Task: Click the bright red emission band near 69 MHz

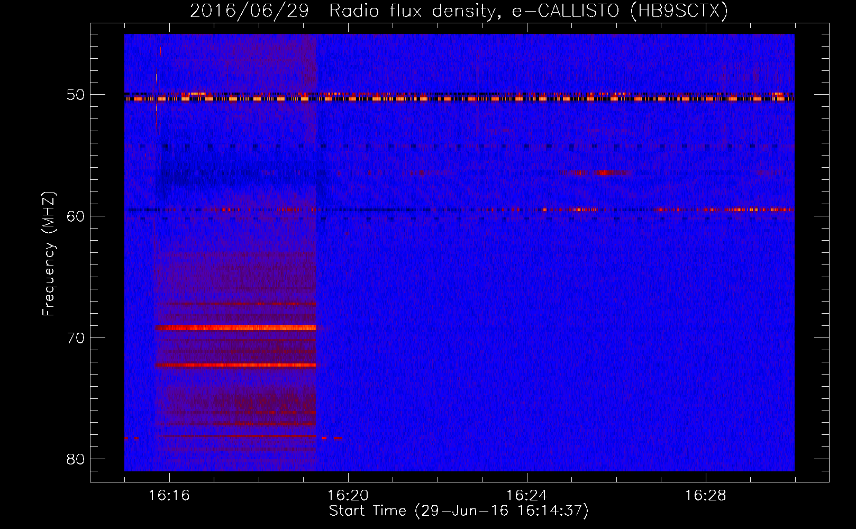Action: click(x=235, y=327)
